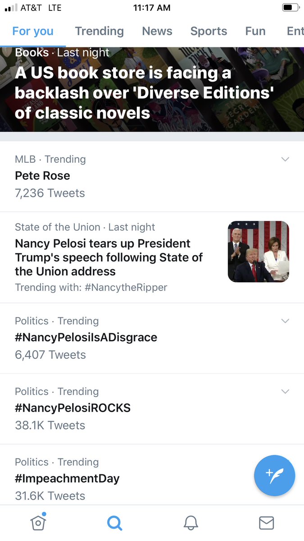This screenshot has width=304, height=541.
Task: Switch to the News tab
Action: [157, 31]
